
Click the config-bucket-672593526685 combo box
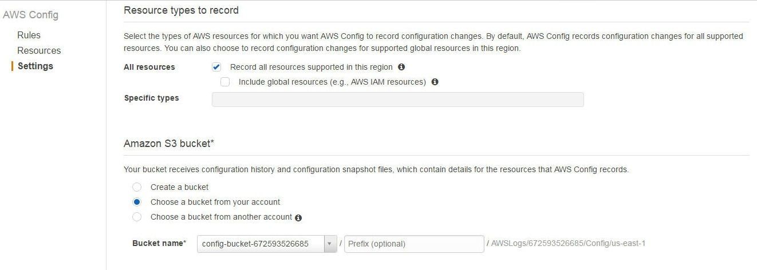[x=267, y=244]
